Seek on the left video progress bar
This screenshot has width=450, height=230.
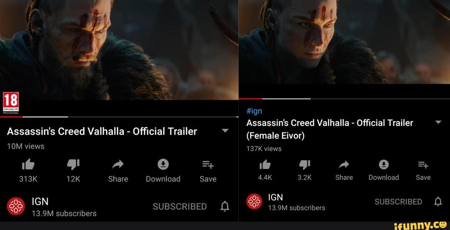[119, 117]
